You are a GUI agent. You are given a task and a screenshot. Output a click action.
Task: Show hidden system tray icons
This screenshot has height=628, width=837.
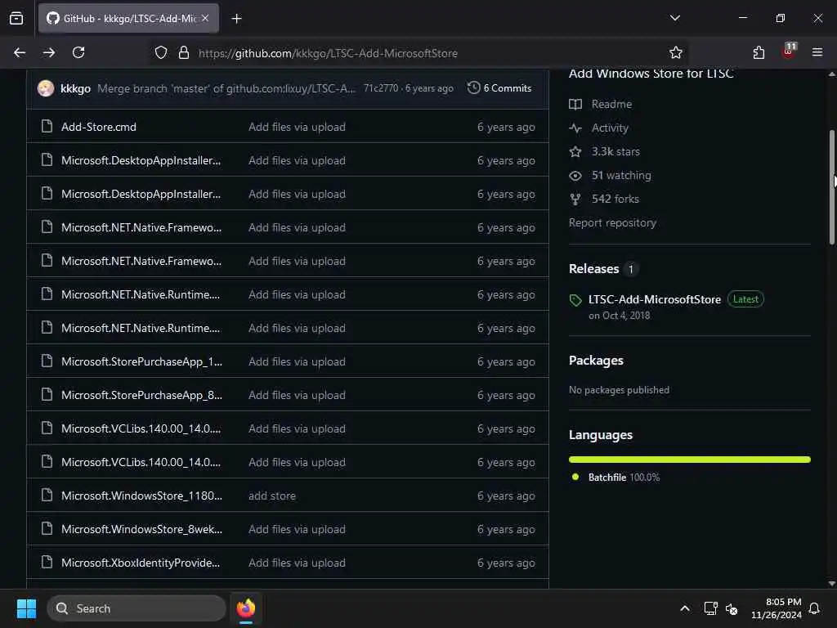pyautogui.click(x=684, y=608)
